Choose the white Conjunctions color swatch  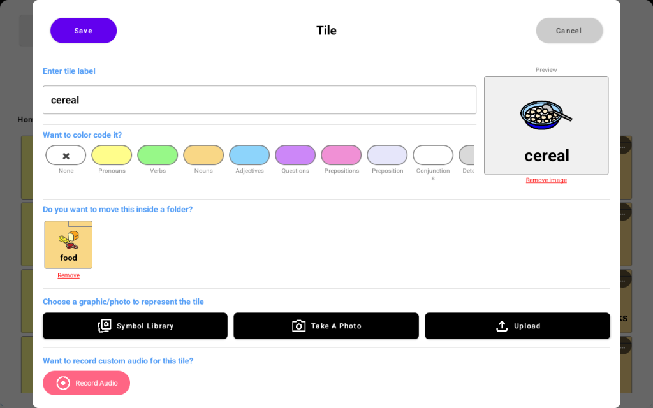[433, 155]
